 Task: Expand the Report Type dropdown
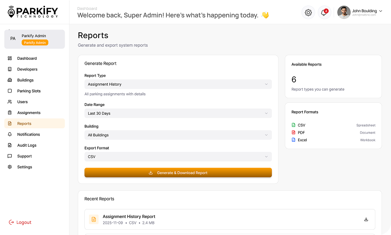[x=178, y=84]
